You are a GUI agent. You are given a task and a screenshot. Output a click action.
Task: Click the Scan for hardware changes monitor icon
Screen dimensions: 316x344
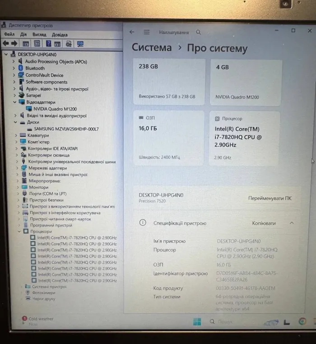click(80, 44)
